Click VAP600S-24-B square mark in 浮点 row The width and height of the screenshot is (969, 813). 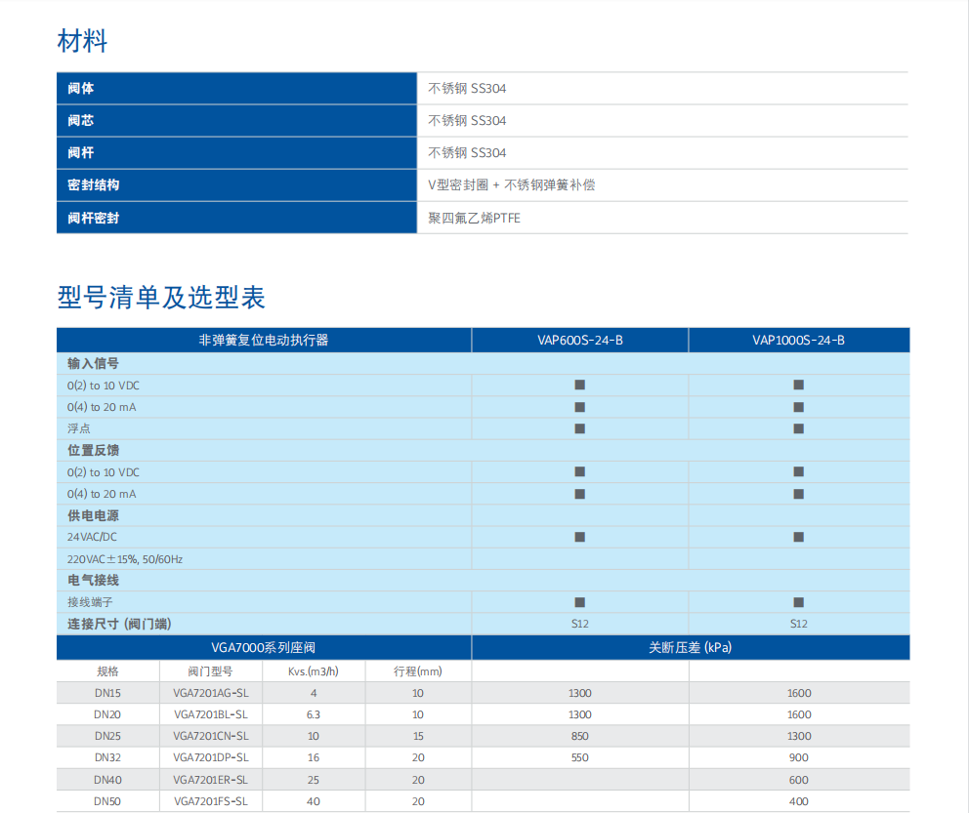(x=579, y=428)
